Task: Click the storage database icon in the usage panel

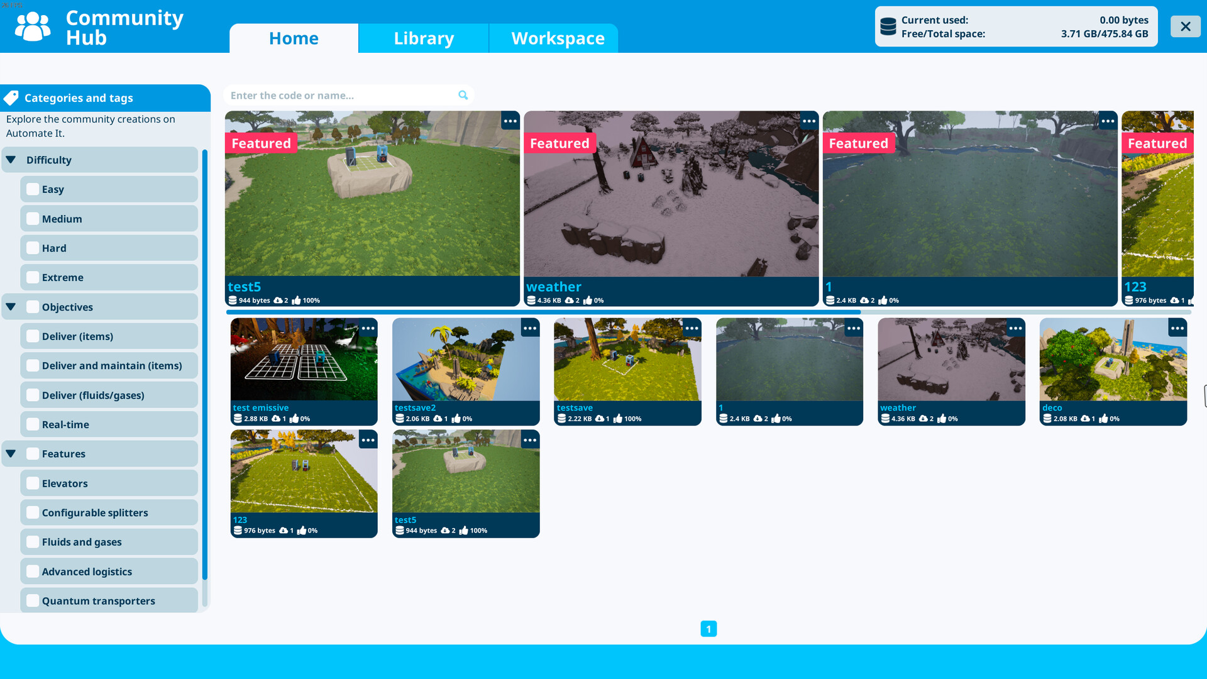Action: pos(888,26)
